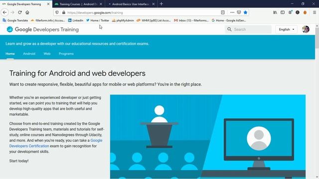
Task: Click the forward navigation arrow
Action: click(x=12, y=12)
